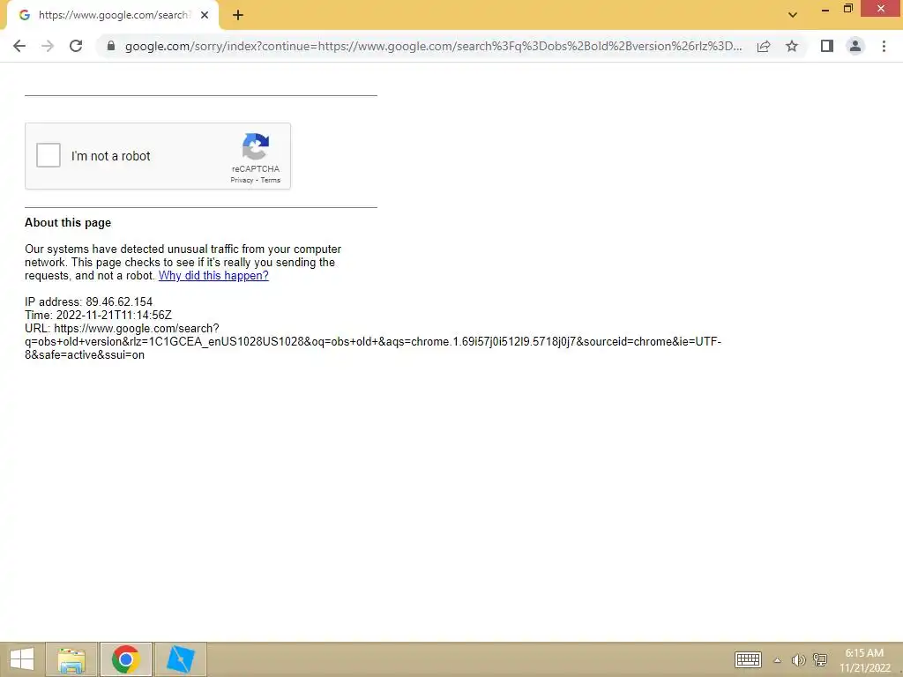Click the About this page heading
This screenshot has height=677, width=903.
click(x=68, y=223)
